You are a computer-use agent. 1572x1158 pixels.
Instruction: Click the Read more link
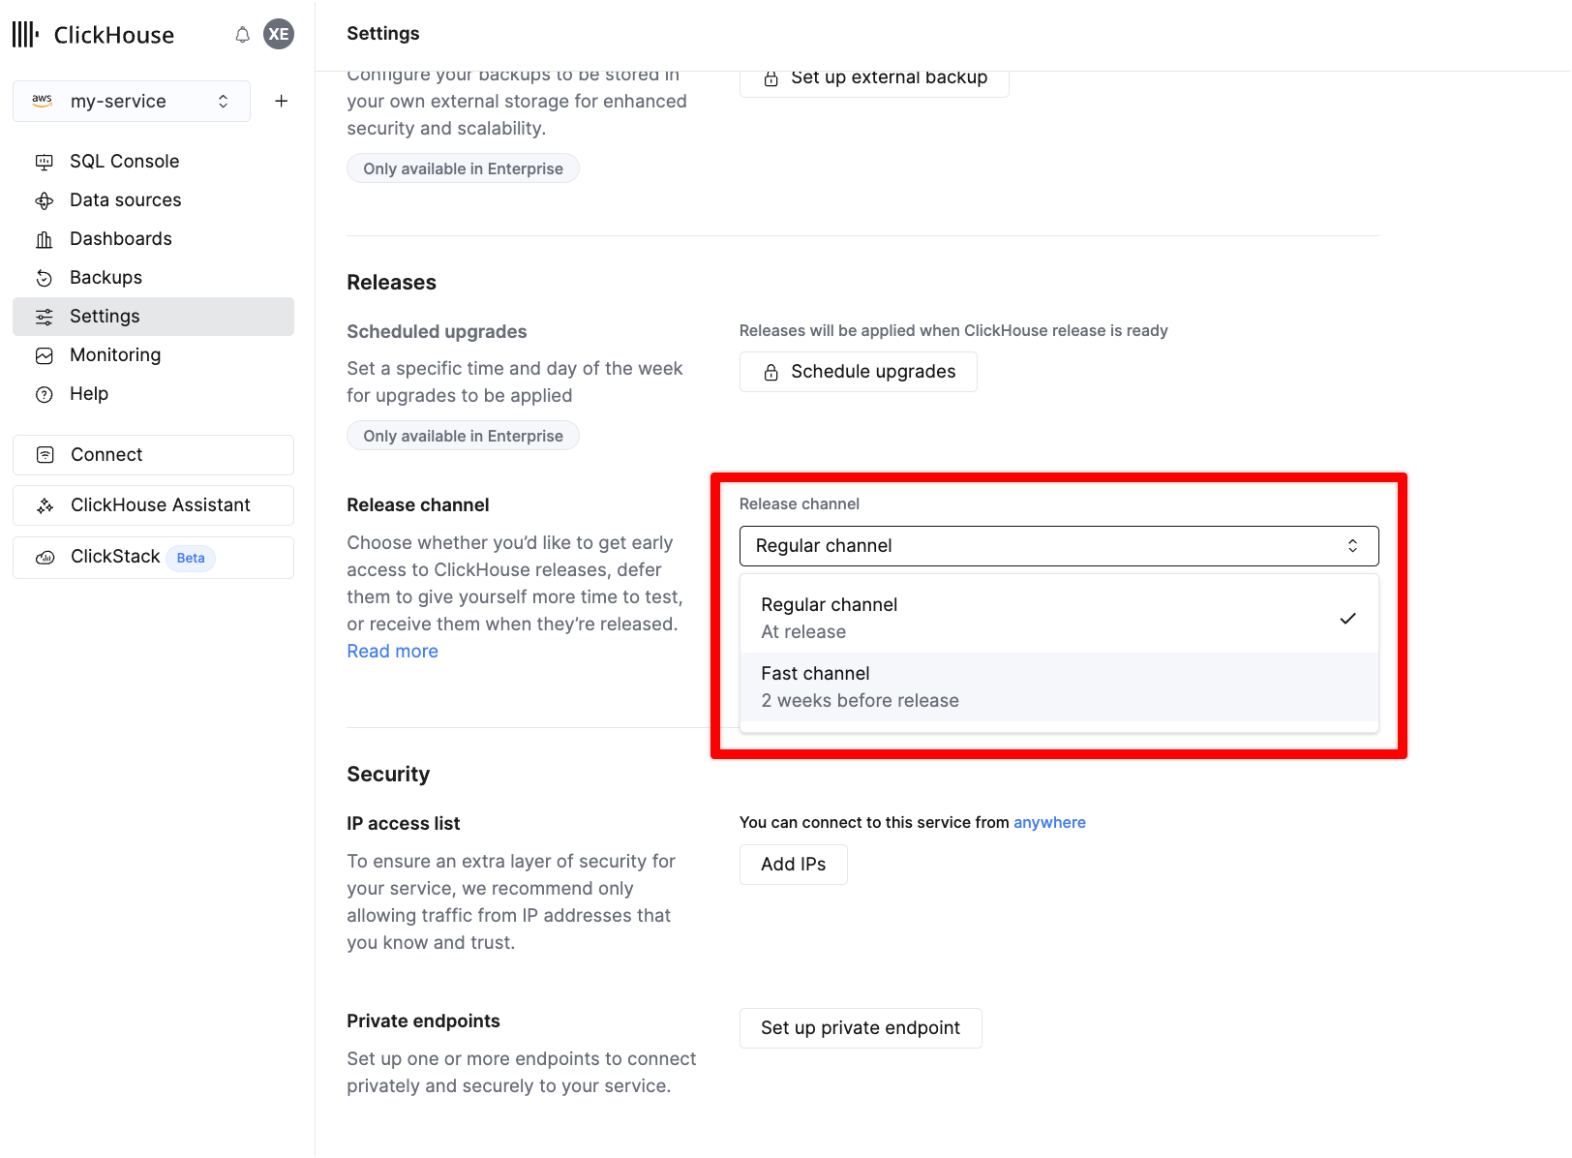click(392, 652)
